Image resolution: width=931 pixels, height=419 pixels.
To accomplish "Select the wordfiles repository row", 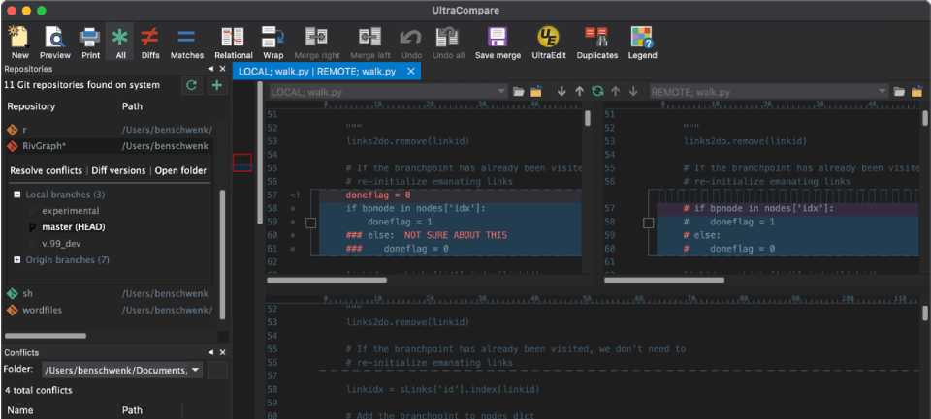I will [x=110, y=310].
